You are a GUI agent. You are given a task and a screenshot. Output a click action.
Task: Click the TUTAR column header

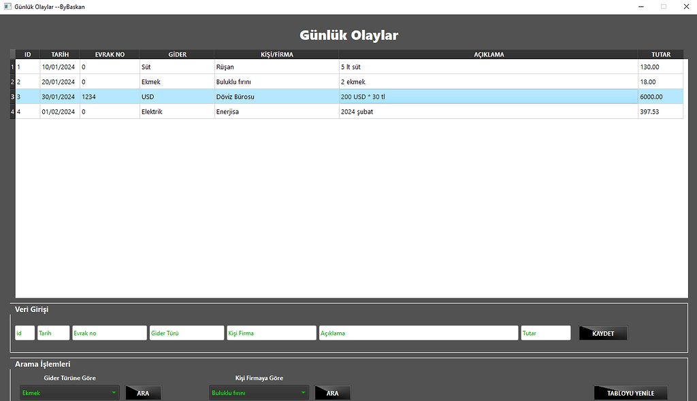click(x=660, y=54)
